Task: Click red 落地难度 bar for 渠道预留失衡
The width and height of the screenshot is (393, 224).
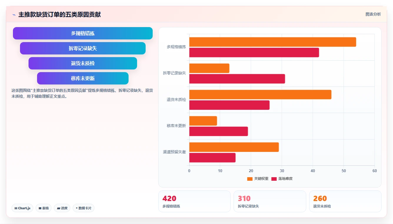Action: point(212,157)
